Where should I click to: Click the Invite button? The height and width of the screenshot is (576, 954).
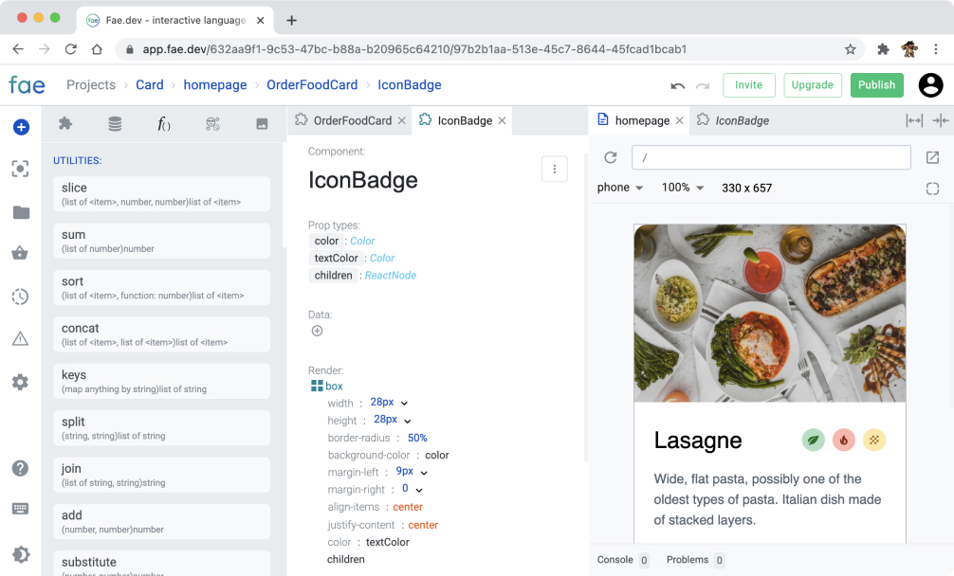(749, 85)
